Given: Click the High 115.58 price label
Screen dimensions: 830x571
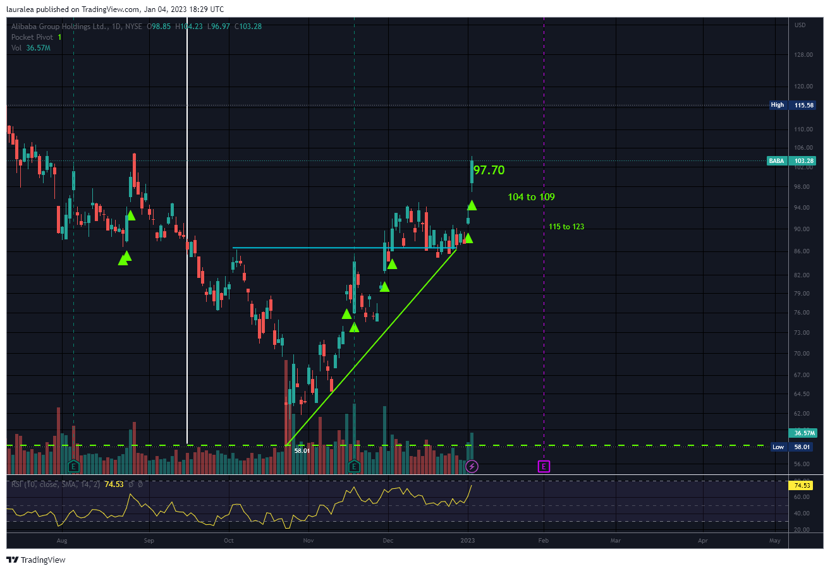Looking at the screenshot, I should coord(792,105).
